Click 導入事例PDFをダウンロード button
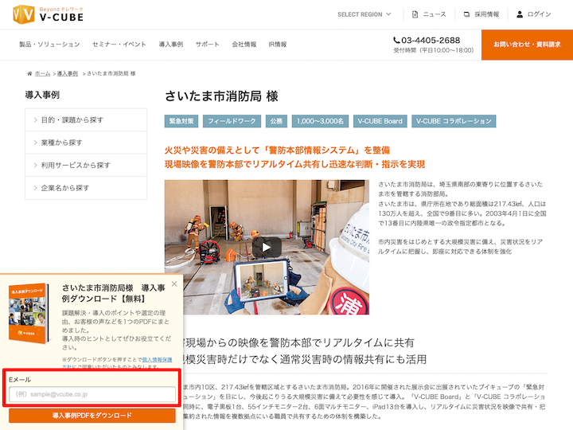The height and width of the screenshot is (430, 573). pyautogui.click(x=92, y=416)
